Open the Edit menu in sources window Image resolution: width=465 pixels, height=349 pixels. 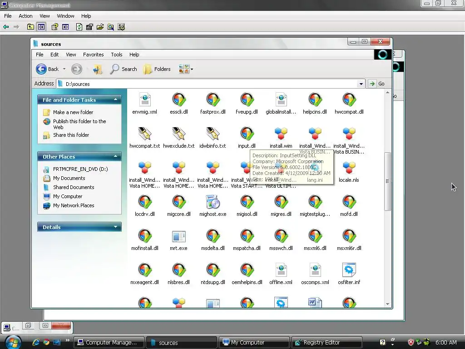[x=54, y=55]
